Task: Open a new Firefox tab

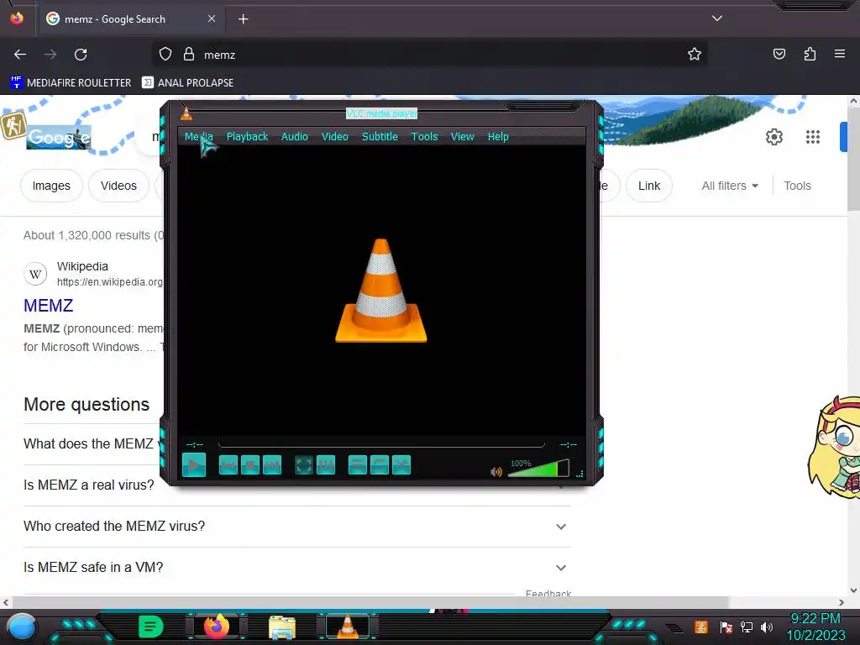Action: [x=243, y=19]
